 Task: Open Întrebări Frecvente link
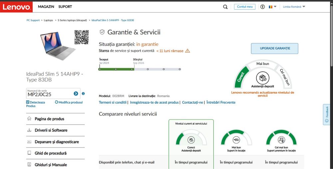221,102
